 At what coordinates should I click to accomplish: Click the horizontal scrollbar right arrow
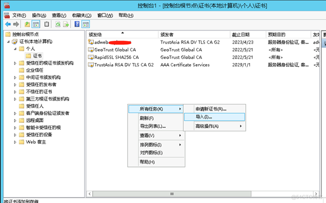316,194
